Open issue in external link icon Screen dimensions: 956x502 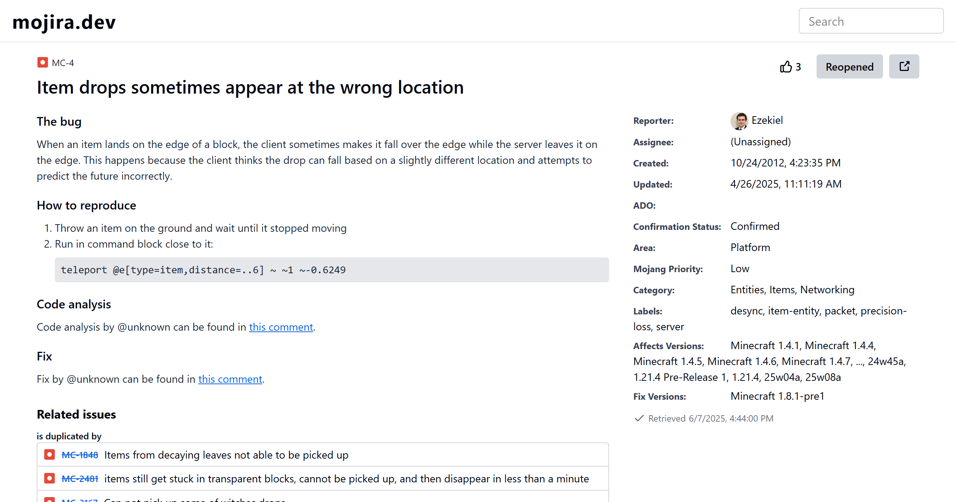pos(904,66)
